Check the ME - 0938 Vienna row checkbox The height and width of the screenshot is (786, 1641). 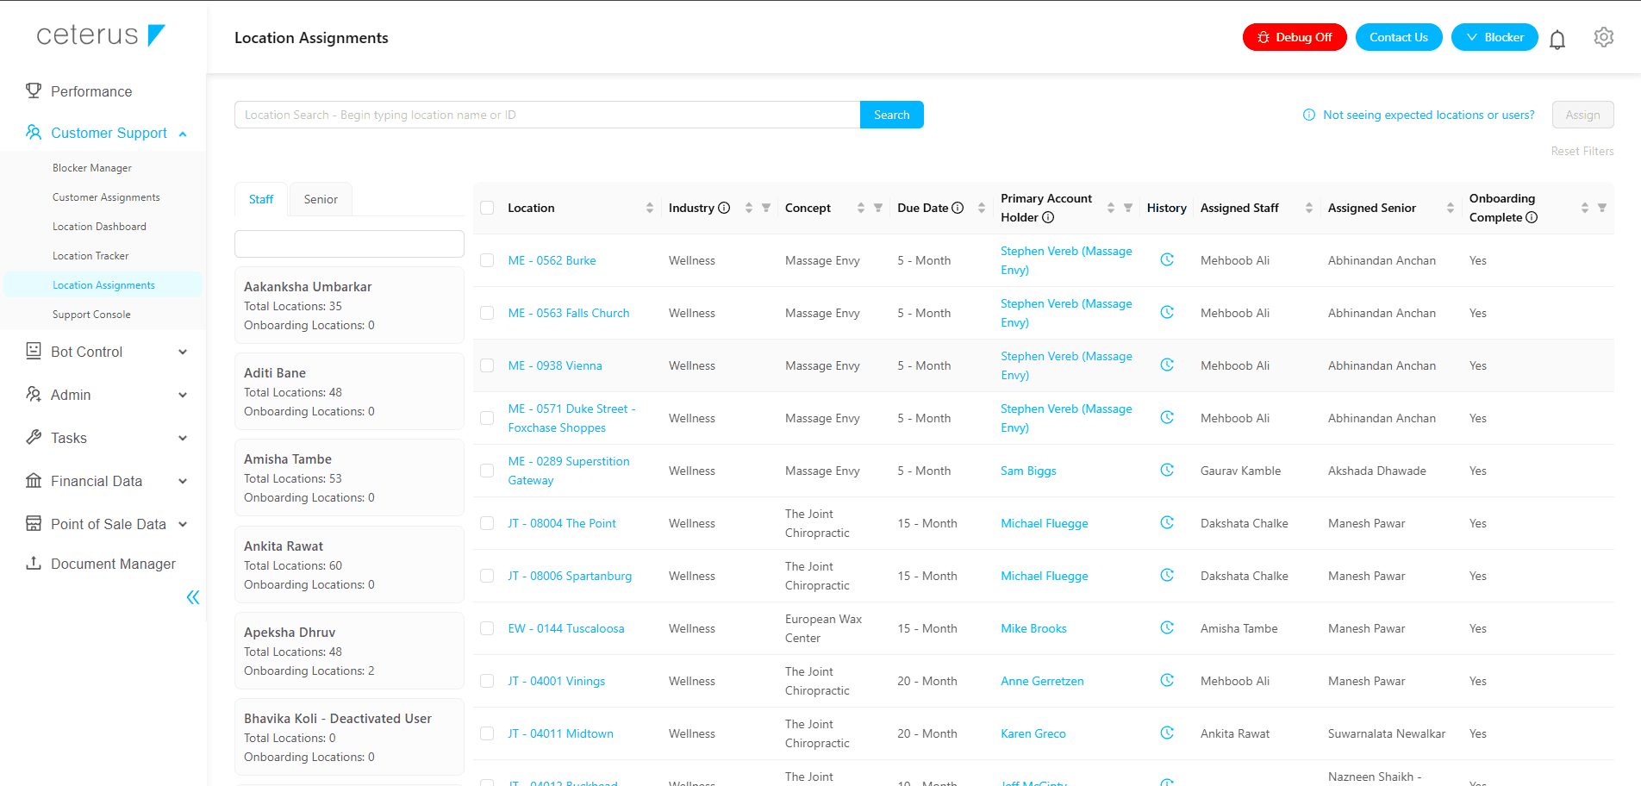click(x=487, y=365)
